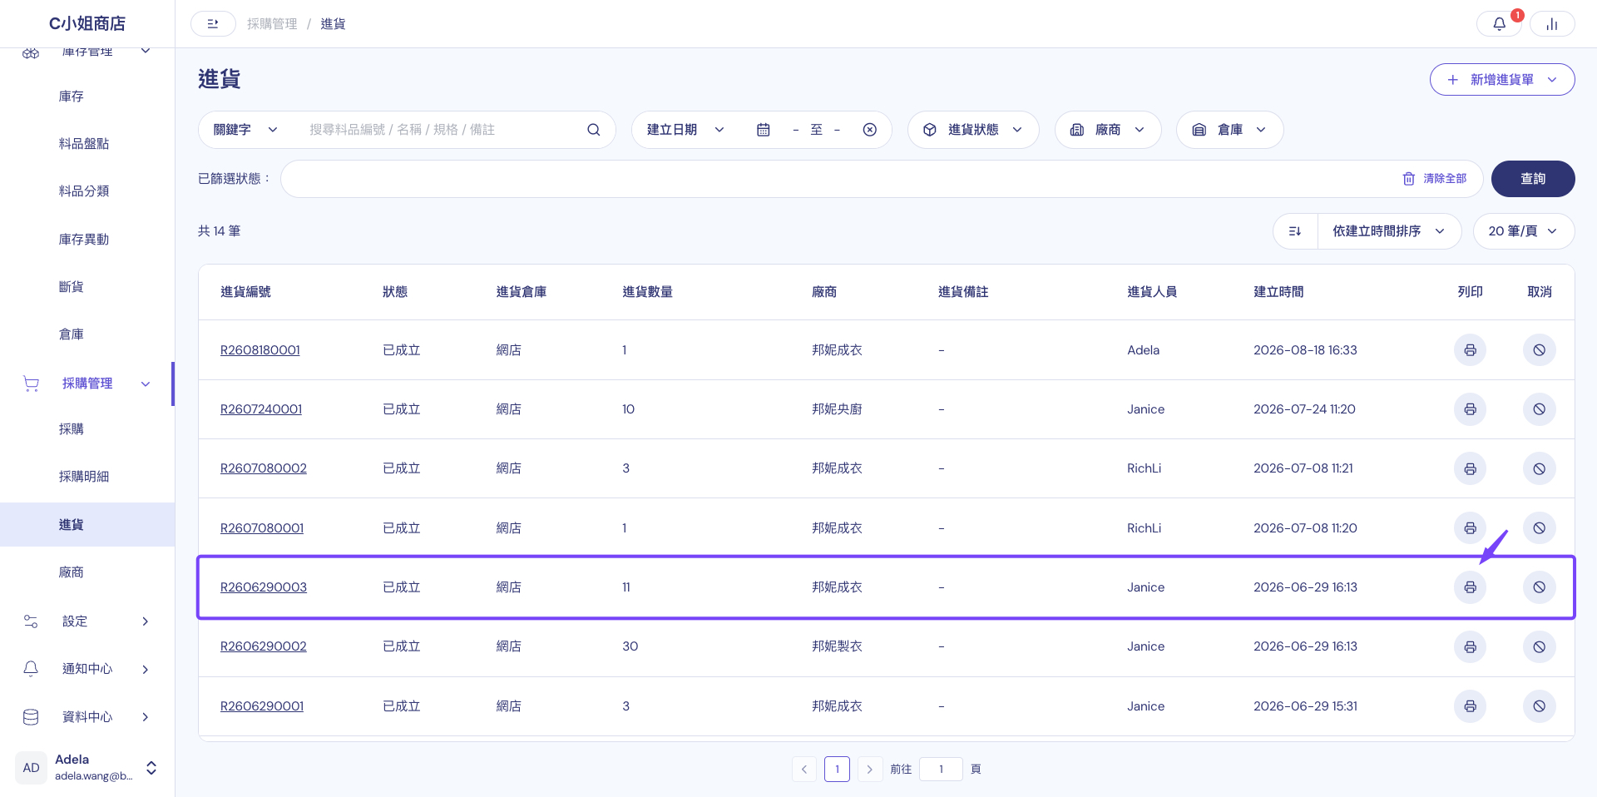Collapse sidebar using top menu toggle icon

pyautogui.click(x=213, y=24)
